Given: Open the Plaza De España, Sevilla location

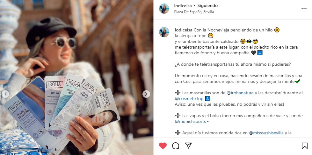Looking at the screenshot, I should (194, 12).
